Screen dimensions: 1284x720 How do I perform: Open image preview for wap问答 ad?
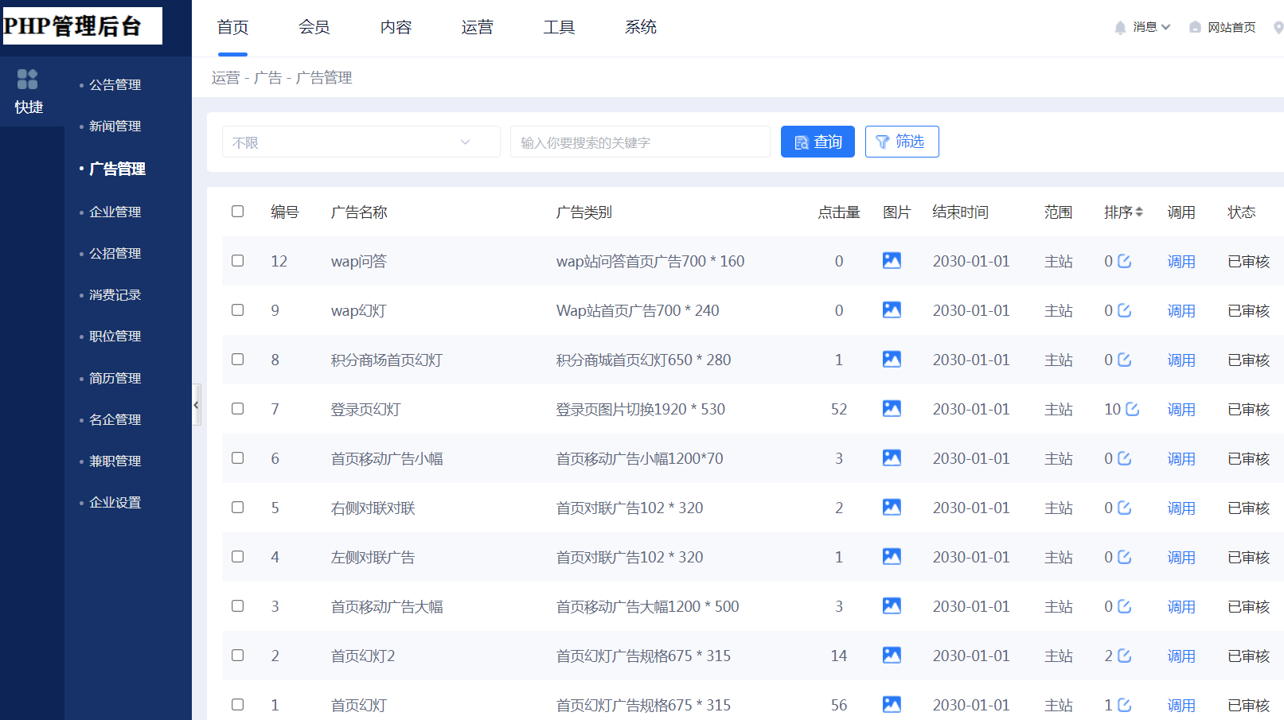click(892, 260)
